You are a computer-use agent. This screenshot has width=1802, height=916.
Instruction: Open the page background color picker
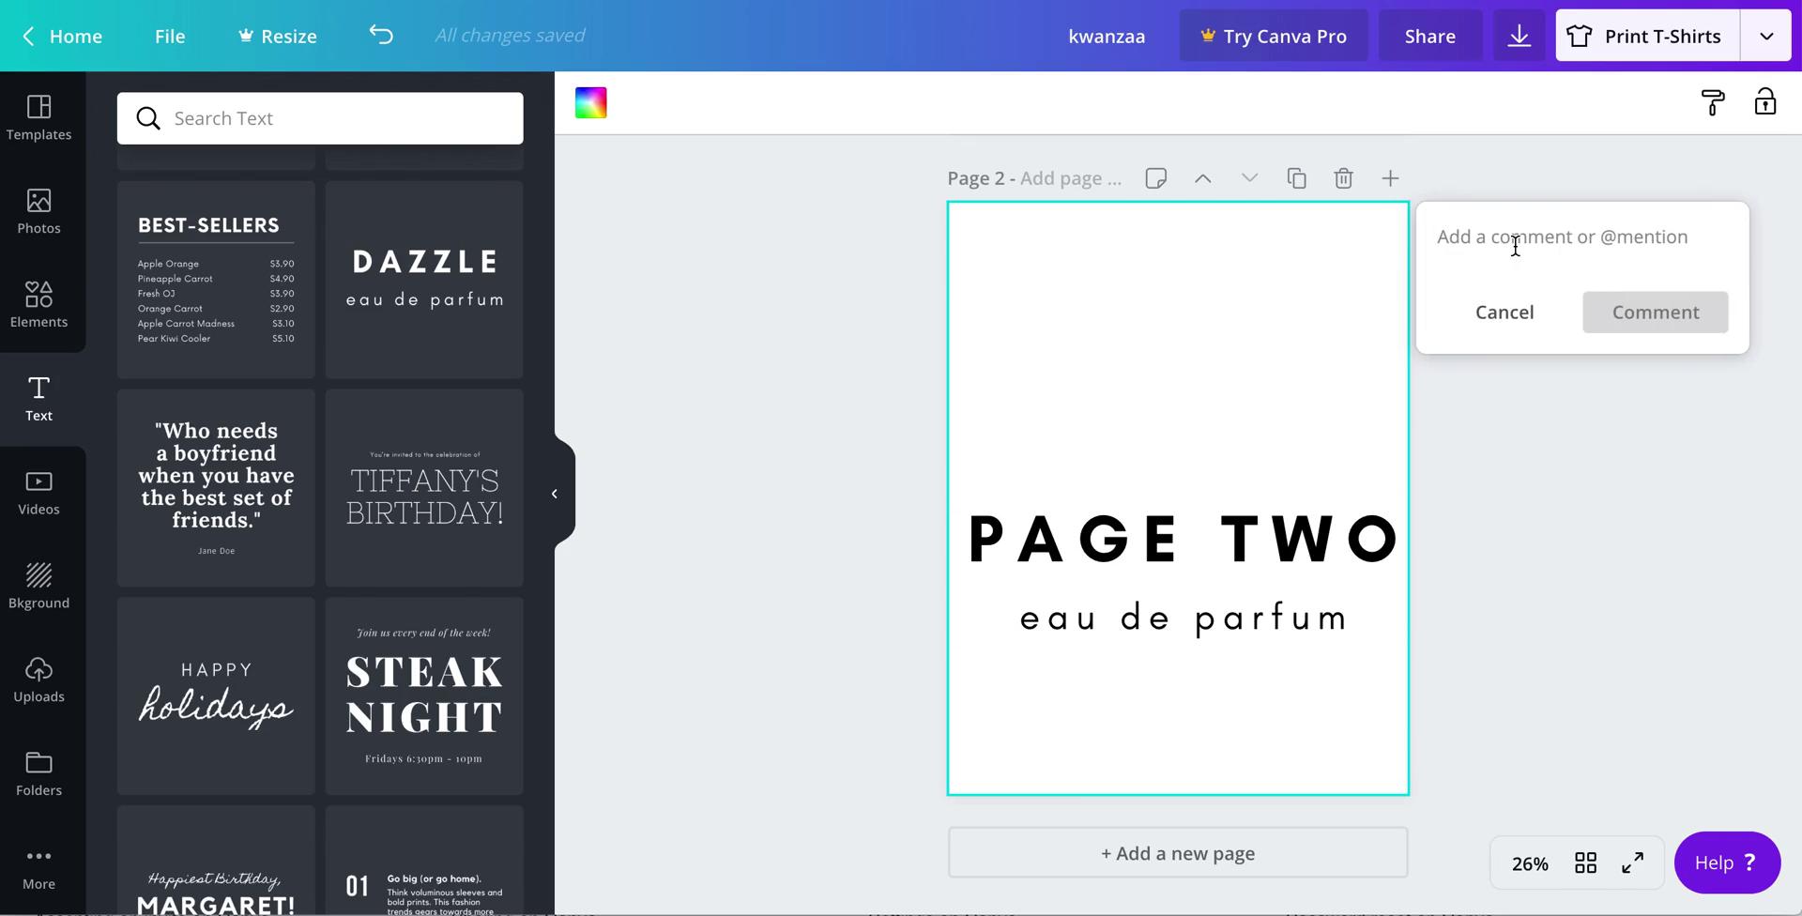click(x=591, y=103)
